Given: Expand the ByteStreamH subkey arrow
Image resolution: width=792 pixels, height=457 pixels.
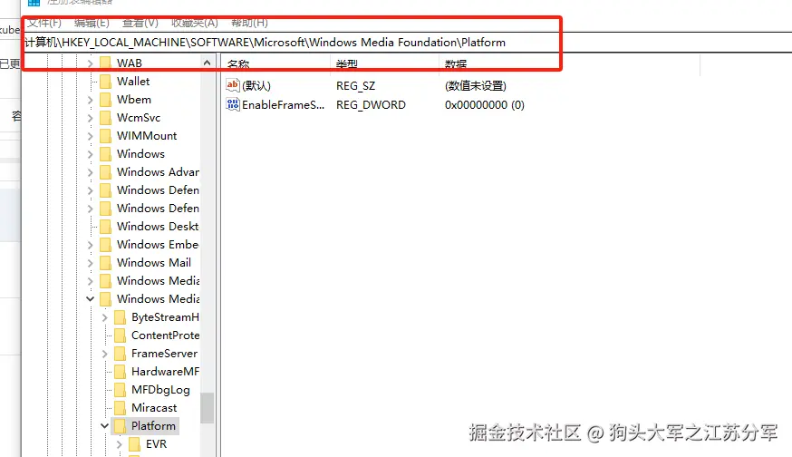Looking at the screenshot, I should pos(105,317).
